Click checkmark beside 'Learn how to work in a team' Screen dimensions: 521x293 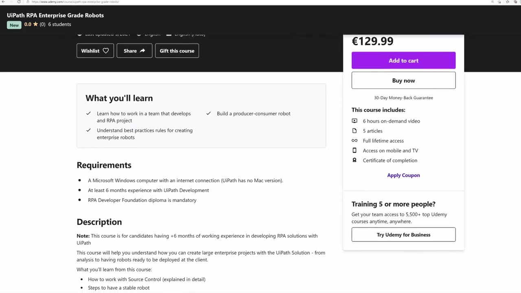[88, 114]
